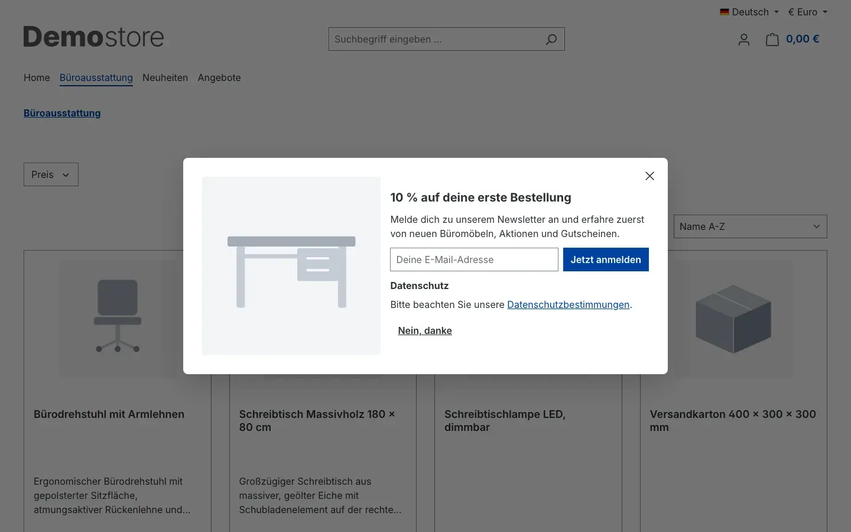Open the Angebote menu item

pos(219,77)
